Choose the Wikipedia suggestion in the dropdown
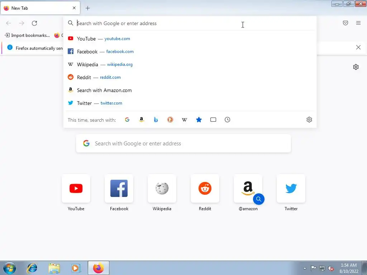 tap(190, 64)
